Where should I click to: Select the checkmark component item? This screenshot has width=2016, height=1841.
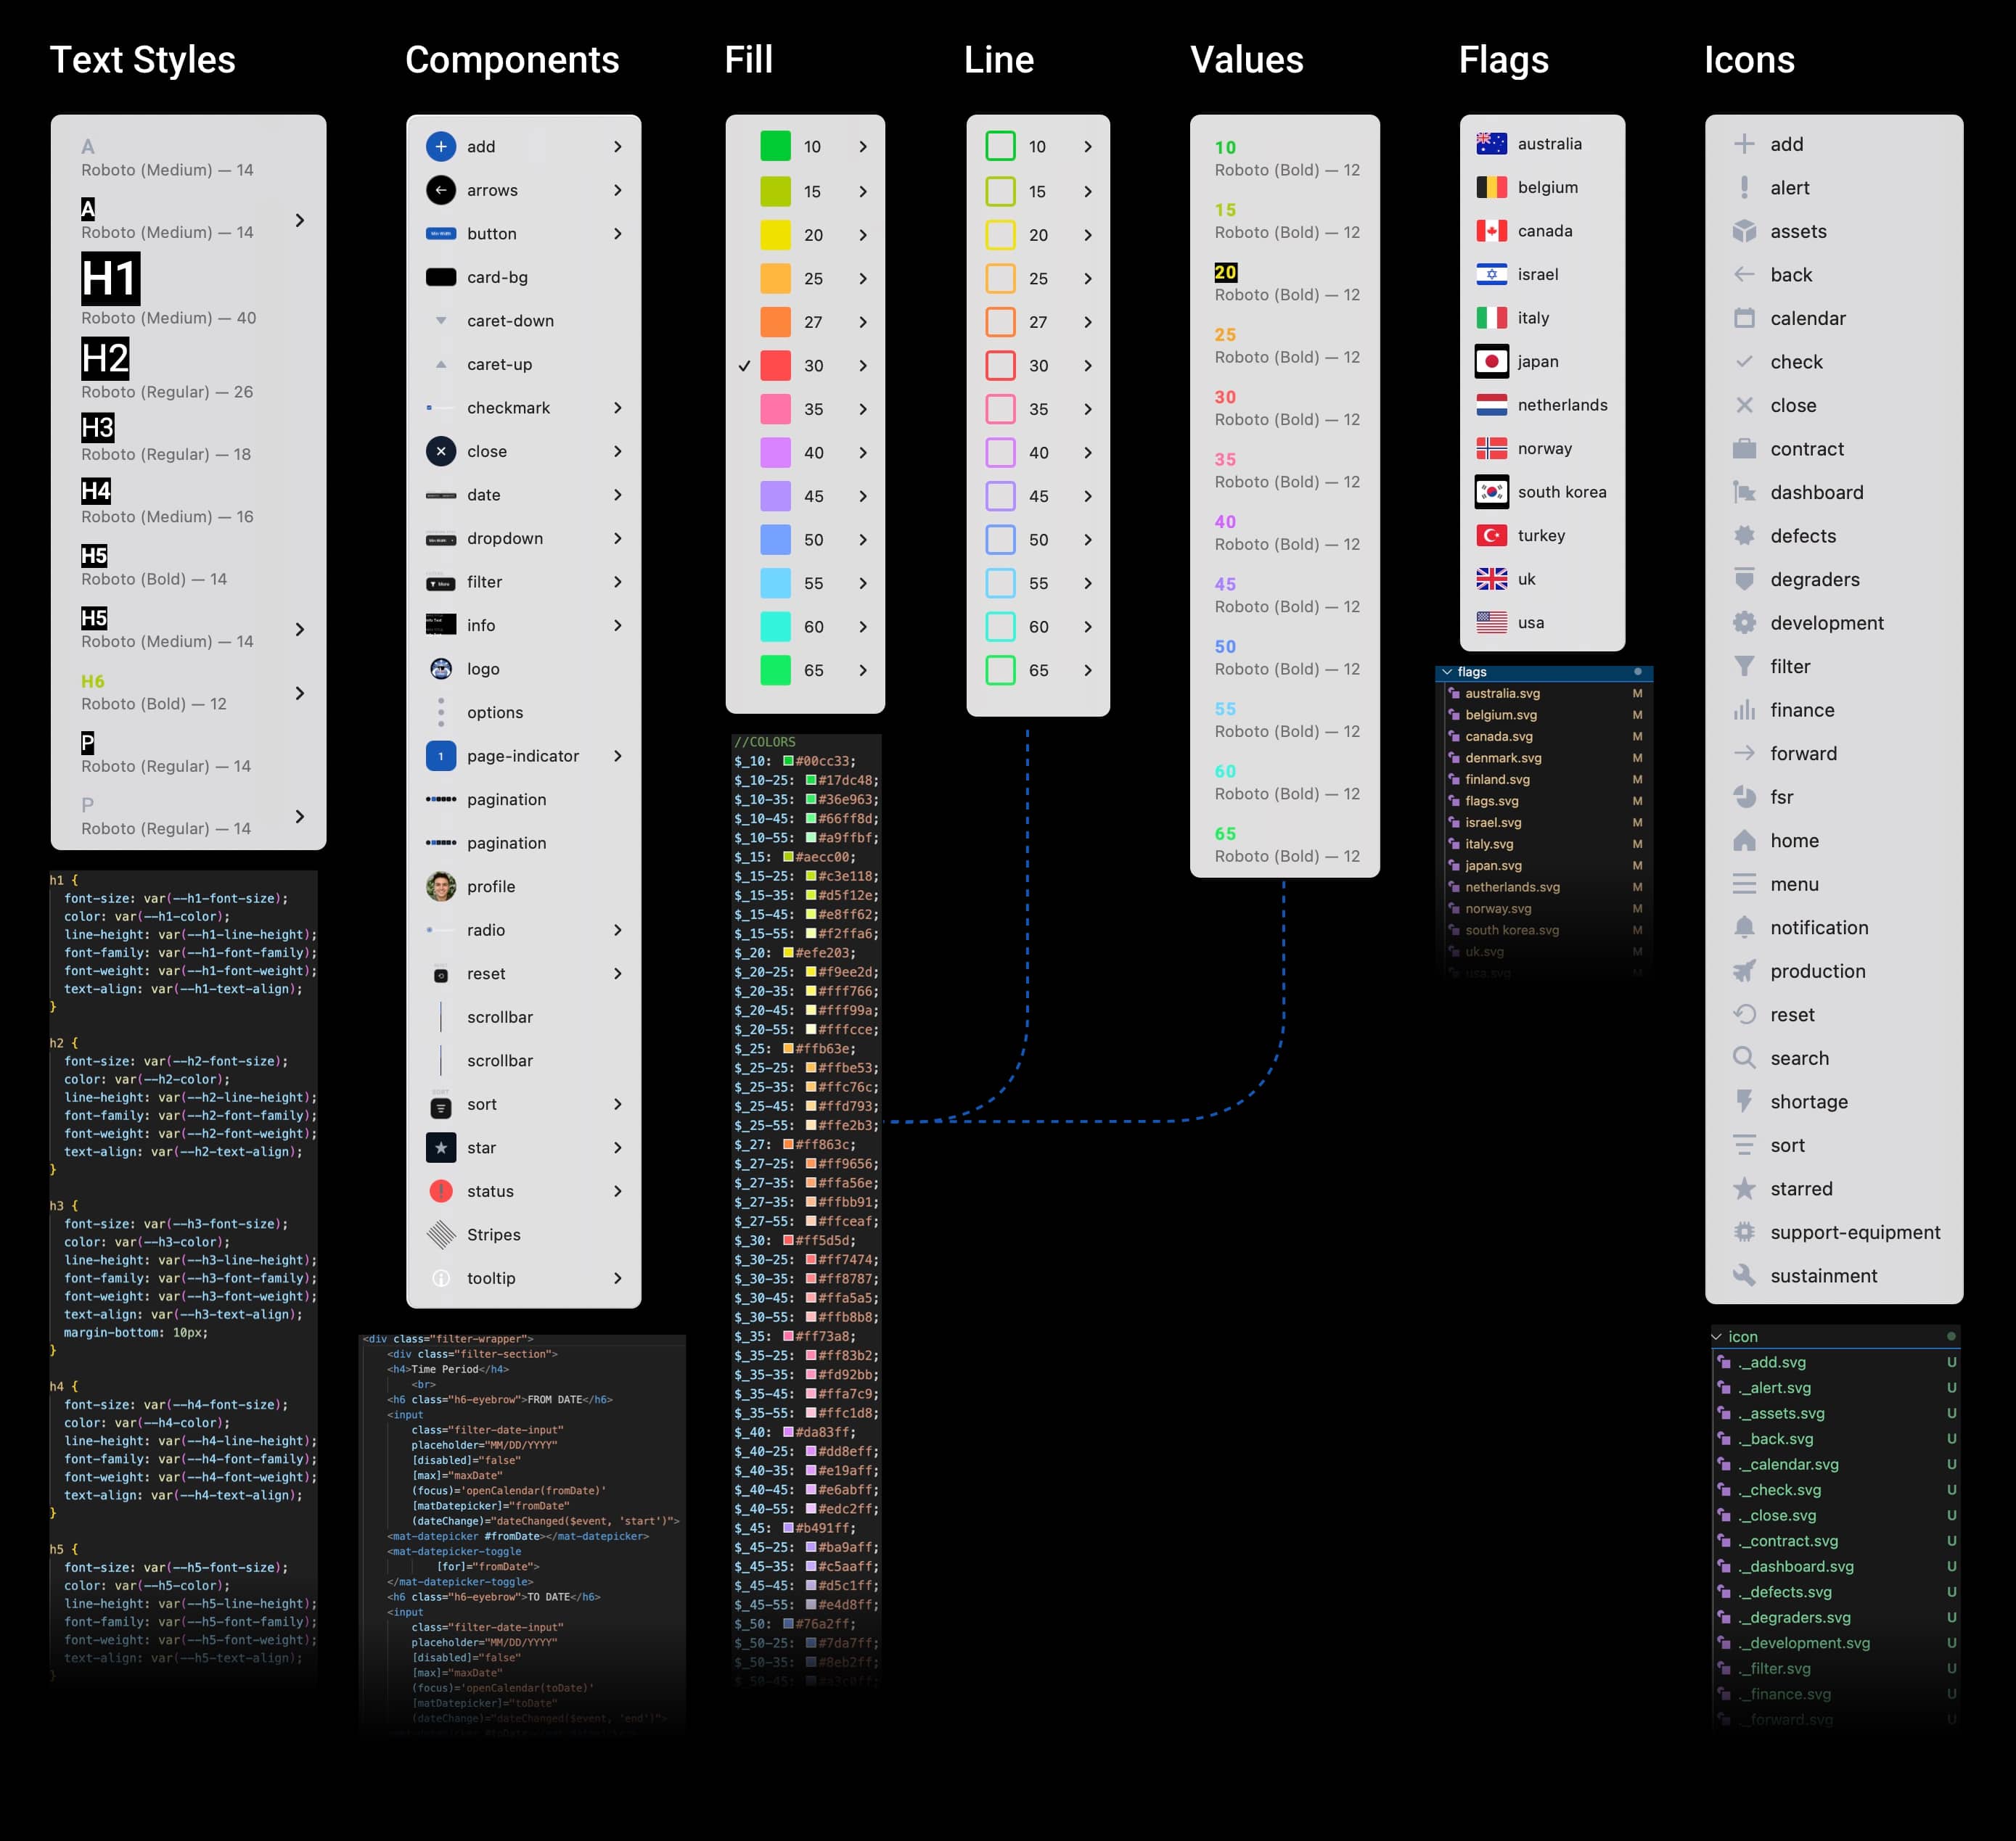pyautogui.click(x=508, y=408)
